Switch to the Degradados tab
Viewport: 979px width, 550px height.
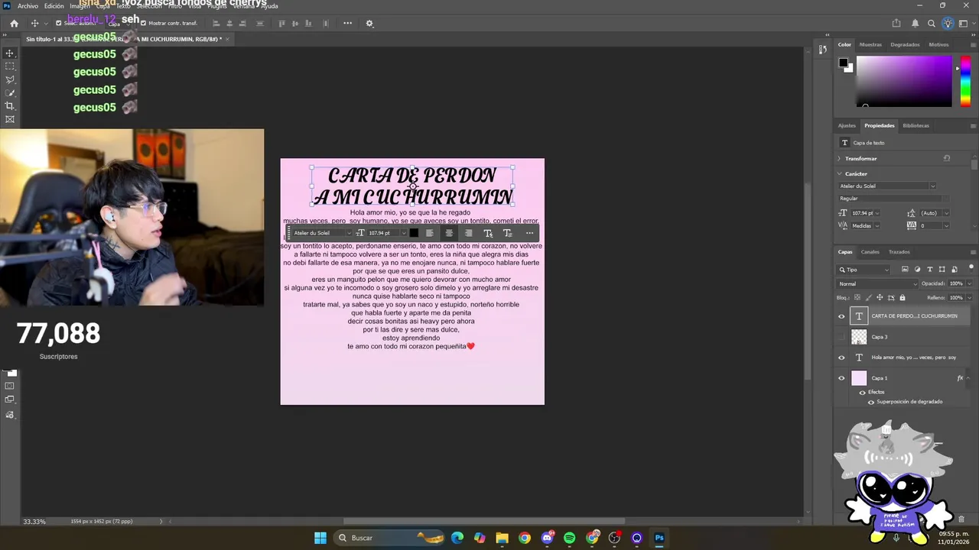point(906,44)
